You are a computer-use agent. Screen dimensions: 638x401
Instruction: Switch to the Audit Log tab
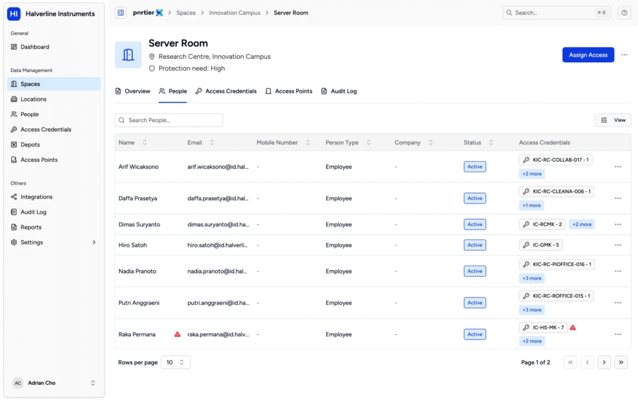[x=339, y=91]
